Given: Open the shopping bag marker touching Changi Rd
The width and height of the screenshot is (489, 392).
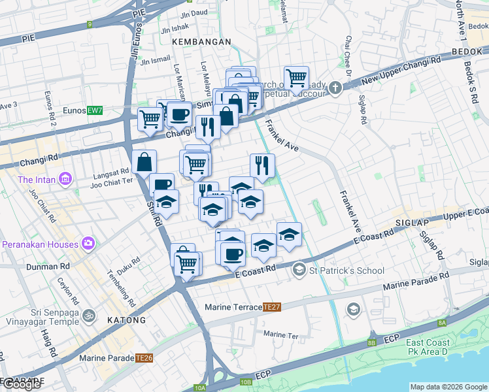Looking at the screenshot, I should pos(226,118).
